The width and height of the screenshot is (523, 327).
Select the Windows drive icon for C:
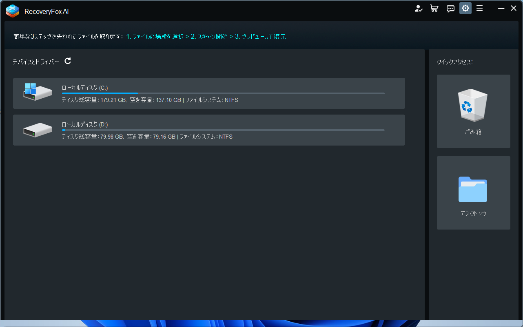click(x=37, y=93)
